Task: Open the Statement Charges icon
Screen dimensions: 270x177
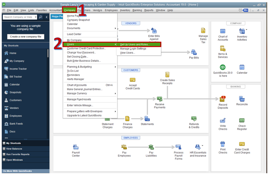Action: click(107, 119)
